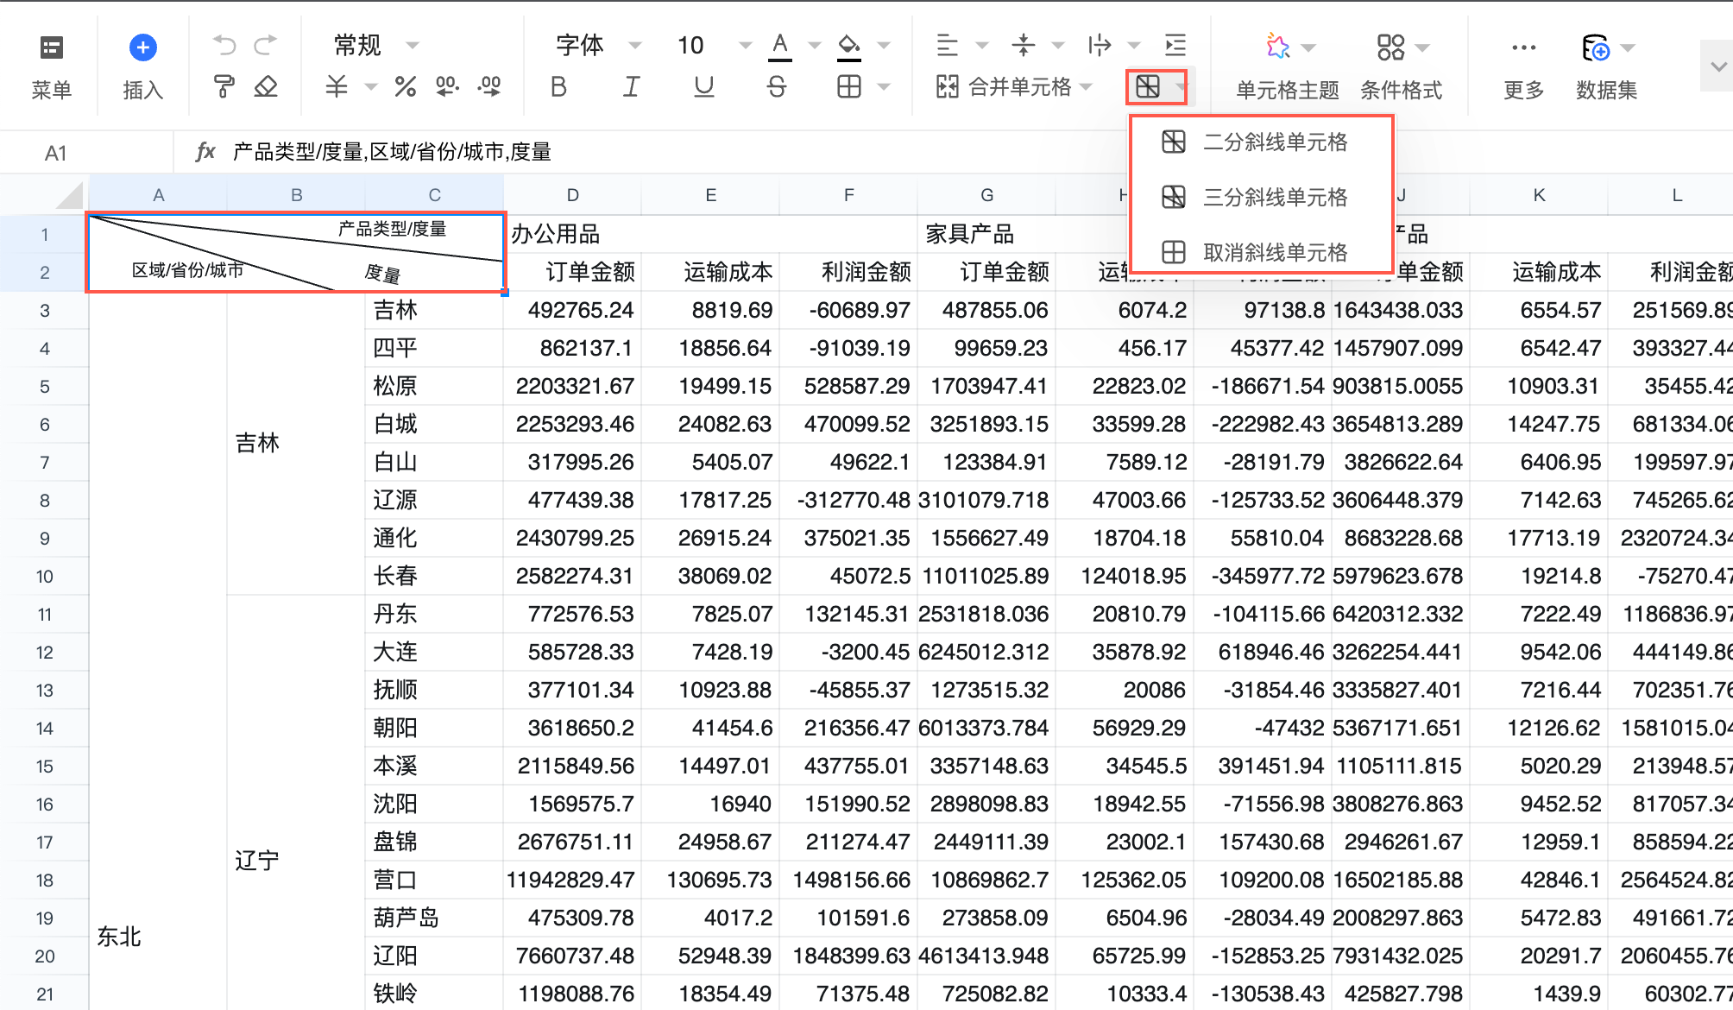This screenshot has height=1010, width=1733.
Task: Click the undo arrow icon
Action: tap(224, 44)
